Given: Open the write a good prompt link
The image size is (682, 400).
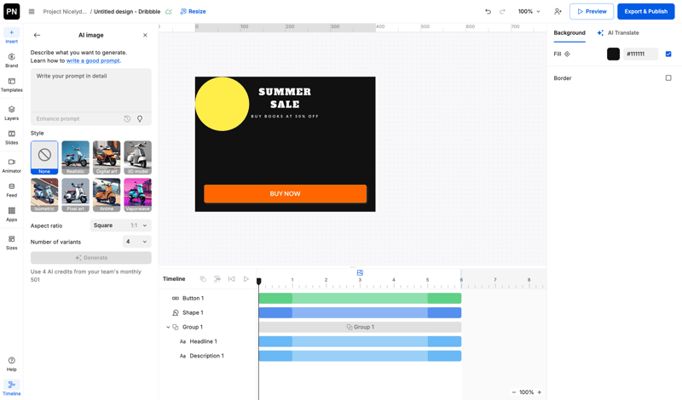Looking at the screenshot, I should point(93,60).
